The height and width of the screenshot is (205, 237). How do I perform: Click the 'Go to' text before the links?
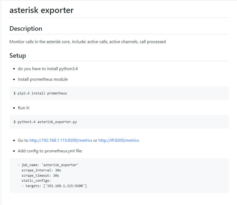(x=23, y=140)
